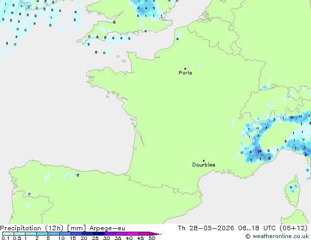Click the 4 mm value over the Alps
The height and width of the screenshot is (240, 311).
[266, 128]
